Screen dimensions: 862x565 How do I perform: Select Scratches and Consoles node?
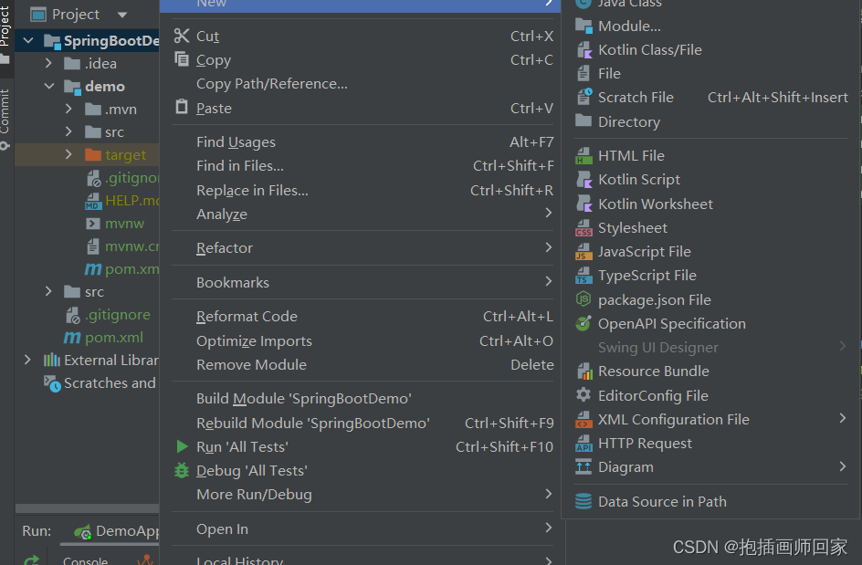pyautogui.click(x=100, y=383)
